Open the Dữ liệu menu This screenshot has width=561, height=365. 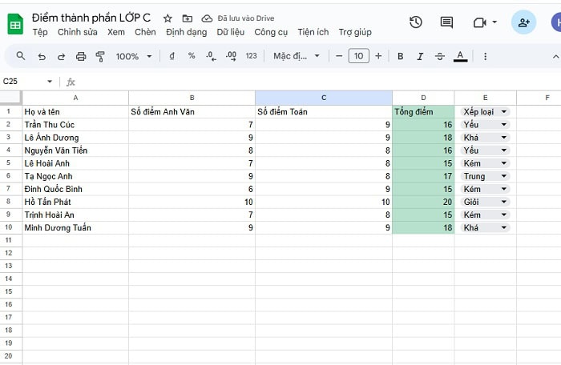231,32
